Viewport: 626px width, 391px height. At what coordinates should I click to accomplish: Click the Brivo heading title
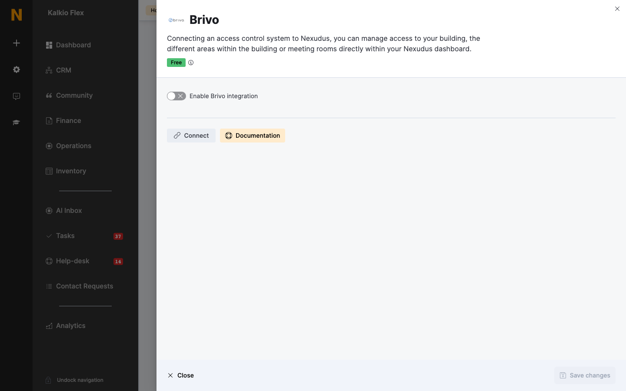[204, 20]
